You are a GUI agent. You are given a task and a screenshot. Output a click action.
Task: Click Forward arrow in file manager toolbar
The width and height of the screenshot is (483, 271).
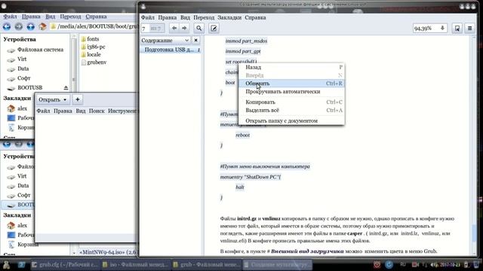point(18,27)
